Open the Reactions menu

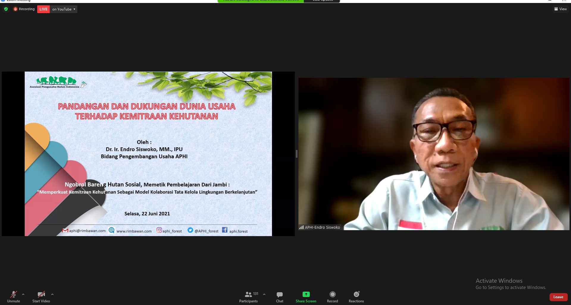pos(356,297)
